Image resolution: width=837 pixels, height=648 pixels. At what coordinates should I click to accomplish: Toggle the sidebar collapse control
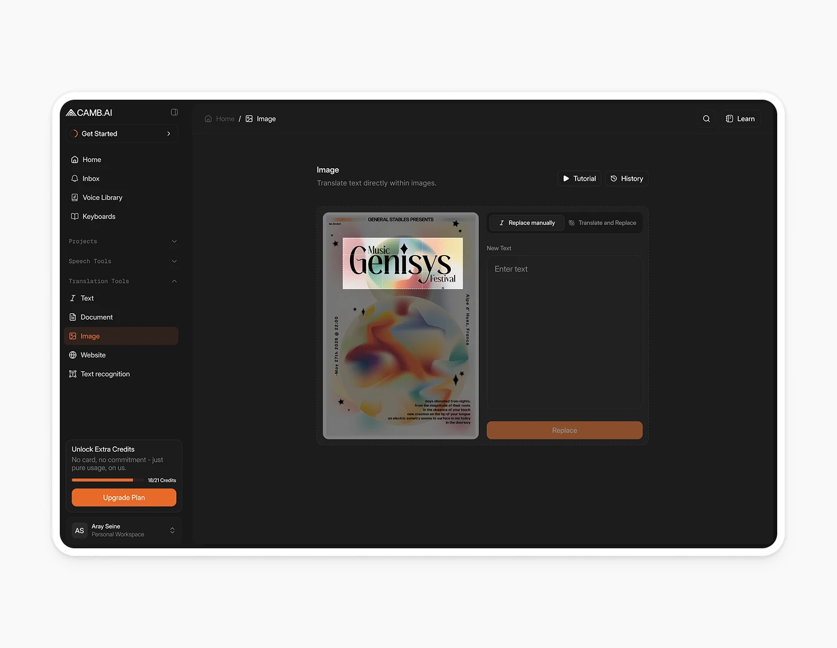(174, 112)
